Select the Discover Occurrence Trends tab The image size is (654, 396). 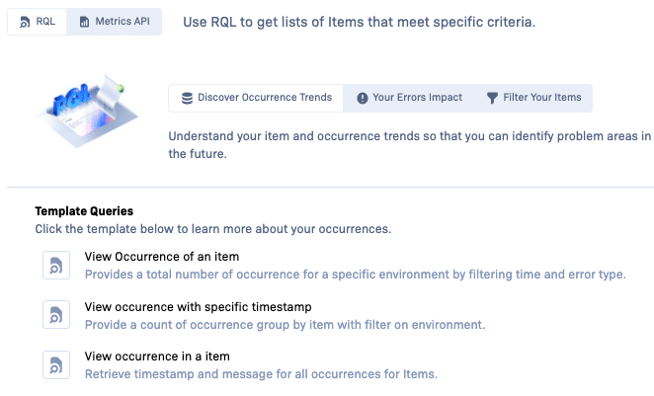point(257,98)
